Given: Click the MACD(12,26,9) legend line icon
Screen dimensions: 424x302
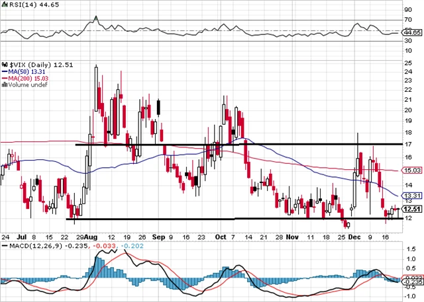Looking at the screenshot, I should click(x=3, y=246).
